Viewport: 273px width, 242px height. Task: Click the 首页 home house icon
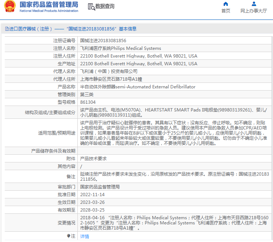[226, 4]
